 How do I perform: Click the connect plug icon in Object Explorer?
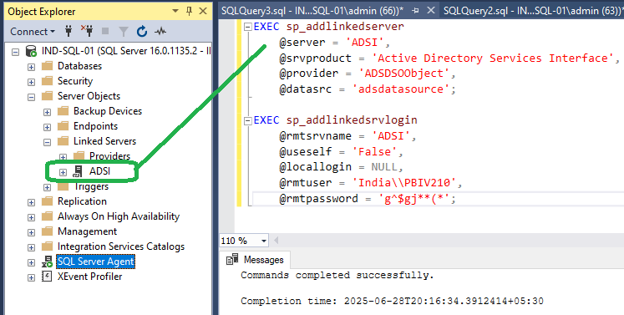pyautogui.click(x=68, y=31)
